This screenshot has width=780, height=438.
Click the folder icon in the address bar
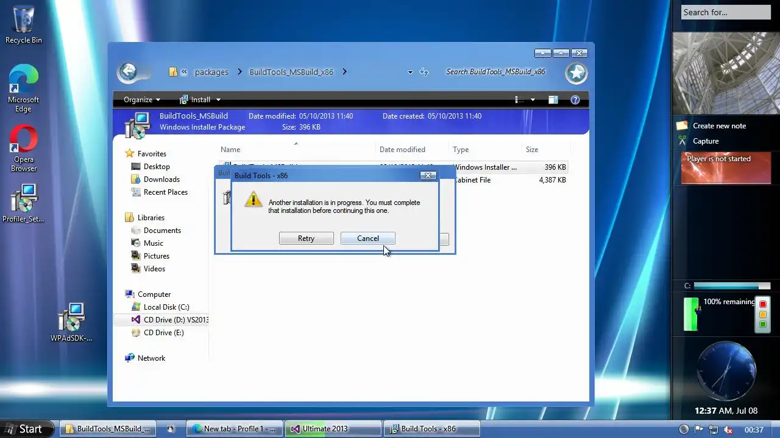(x=173, y=72)
